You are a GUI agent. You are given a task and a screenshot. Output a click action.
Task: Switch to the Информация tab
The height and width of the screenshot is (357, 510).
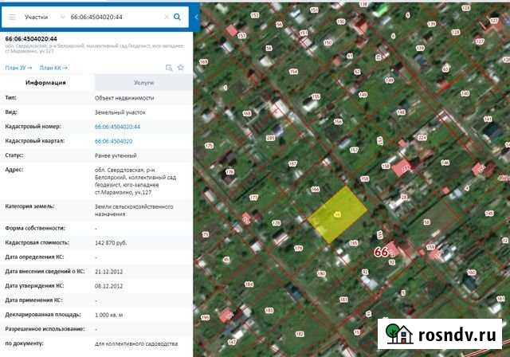[x=45, y=82]
